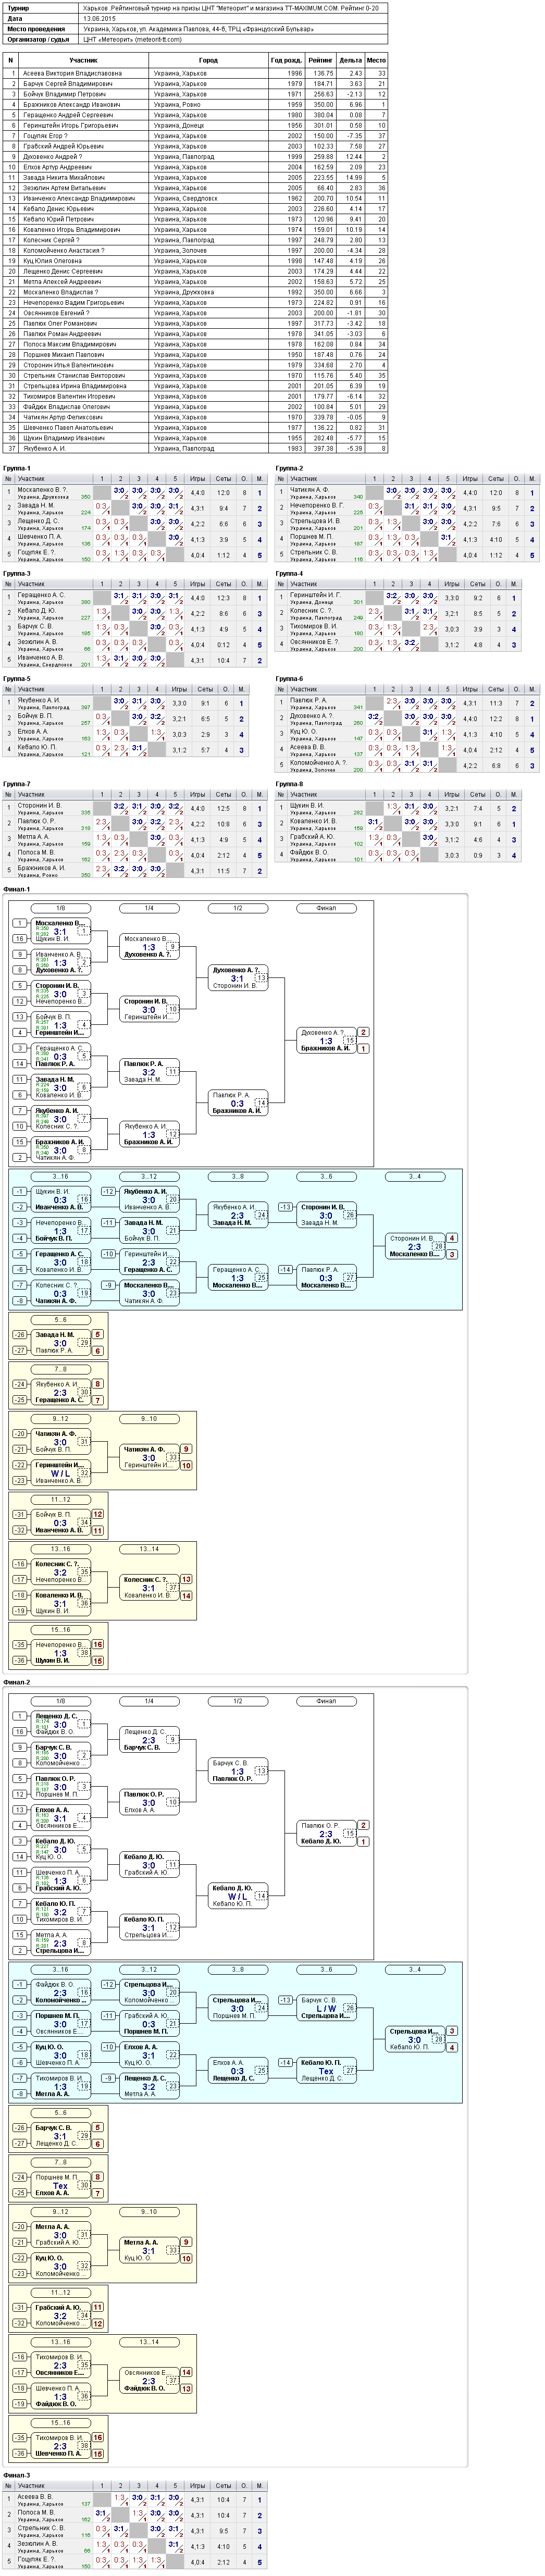Viewport: 545px width, 2576px height.
Task: Click the "Финал-3" section heading
Action: (17, 2476)
